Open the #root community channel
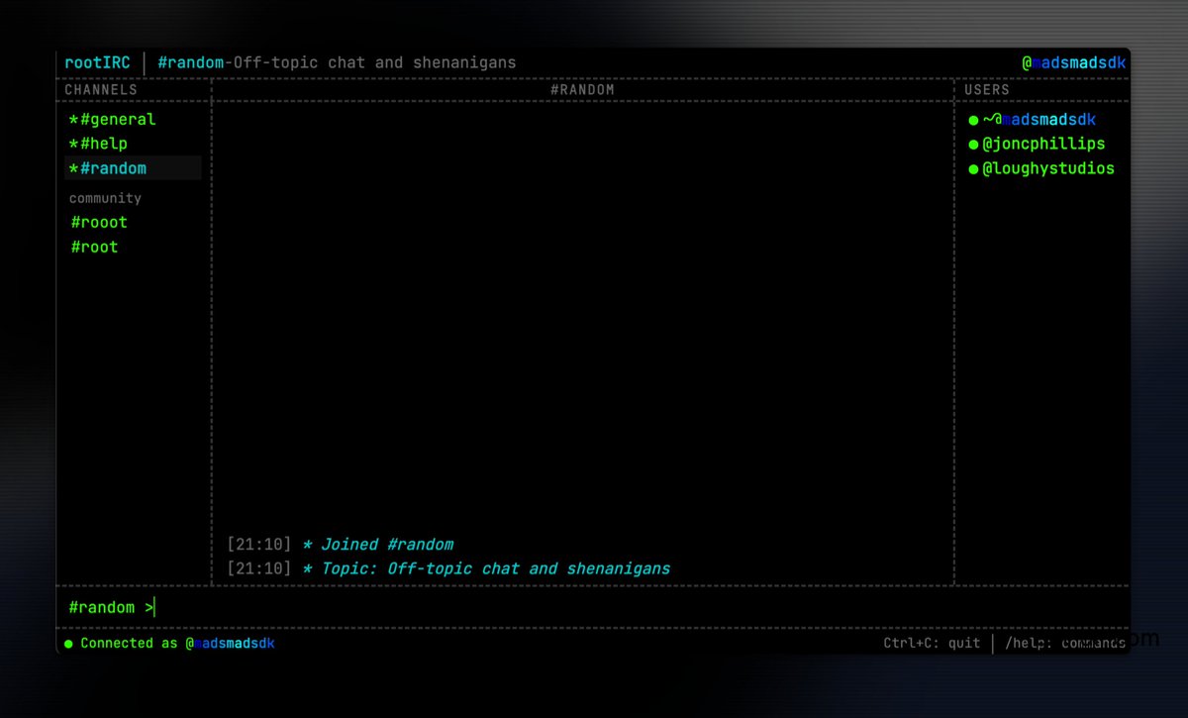This screenshot has width=1188, height=718. [x=94, y=247]
